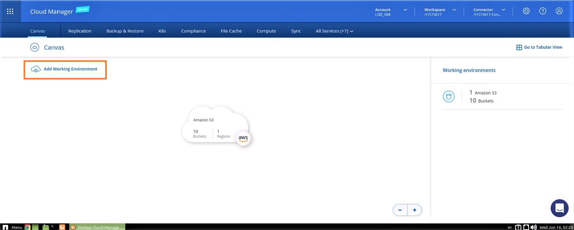The height and width of the screenshot is (230, 574).
Task: Open the chat support bubble
Action: pyautogui.click(x=559, y=208)
